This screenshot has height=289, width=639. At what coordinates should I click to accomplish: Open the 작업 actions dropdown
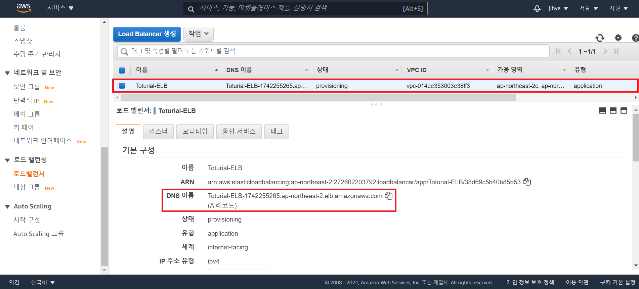pos(199,34)
